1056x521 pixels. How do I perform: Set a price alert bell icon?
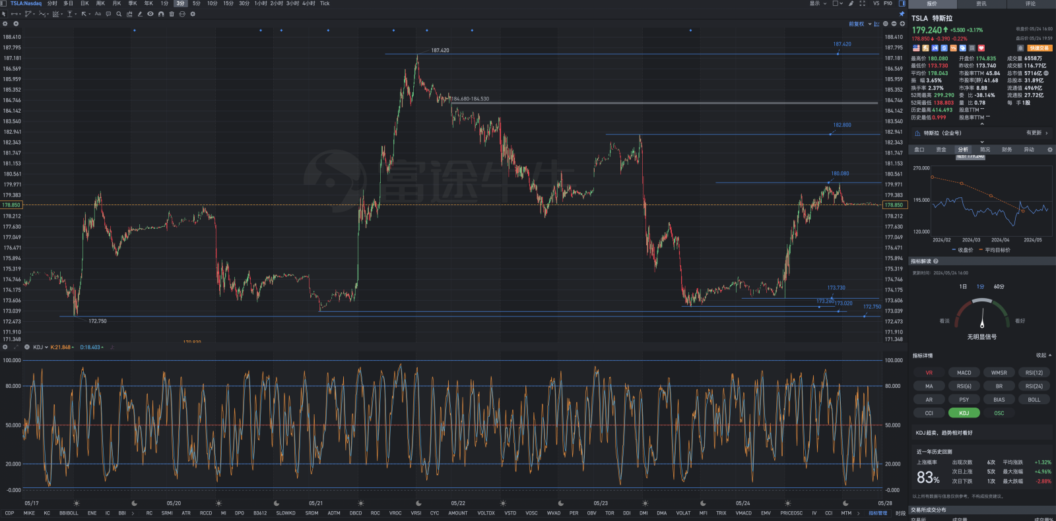(1020, 48)
